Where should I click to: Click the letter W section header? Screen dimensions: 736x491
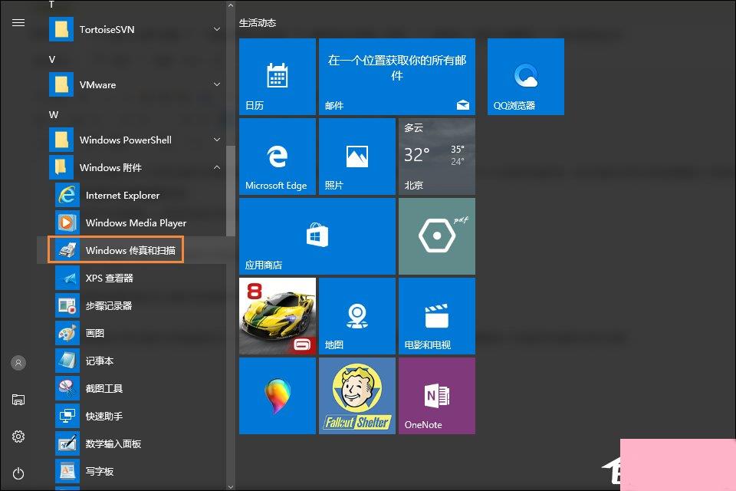tap(54, 114)
